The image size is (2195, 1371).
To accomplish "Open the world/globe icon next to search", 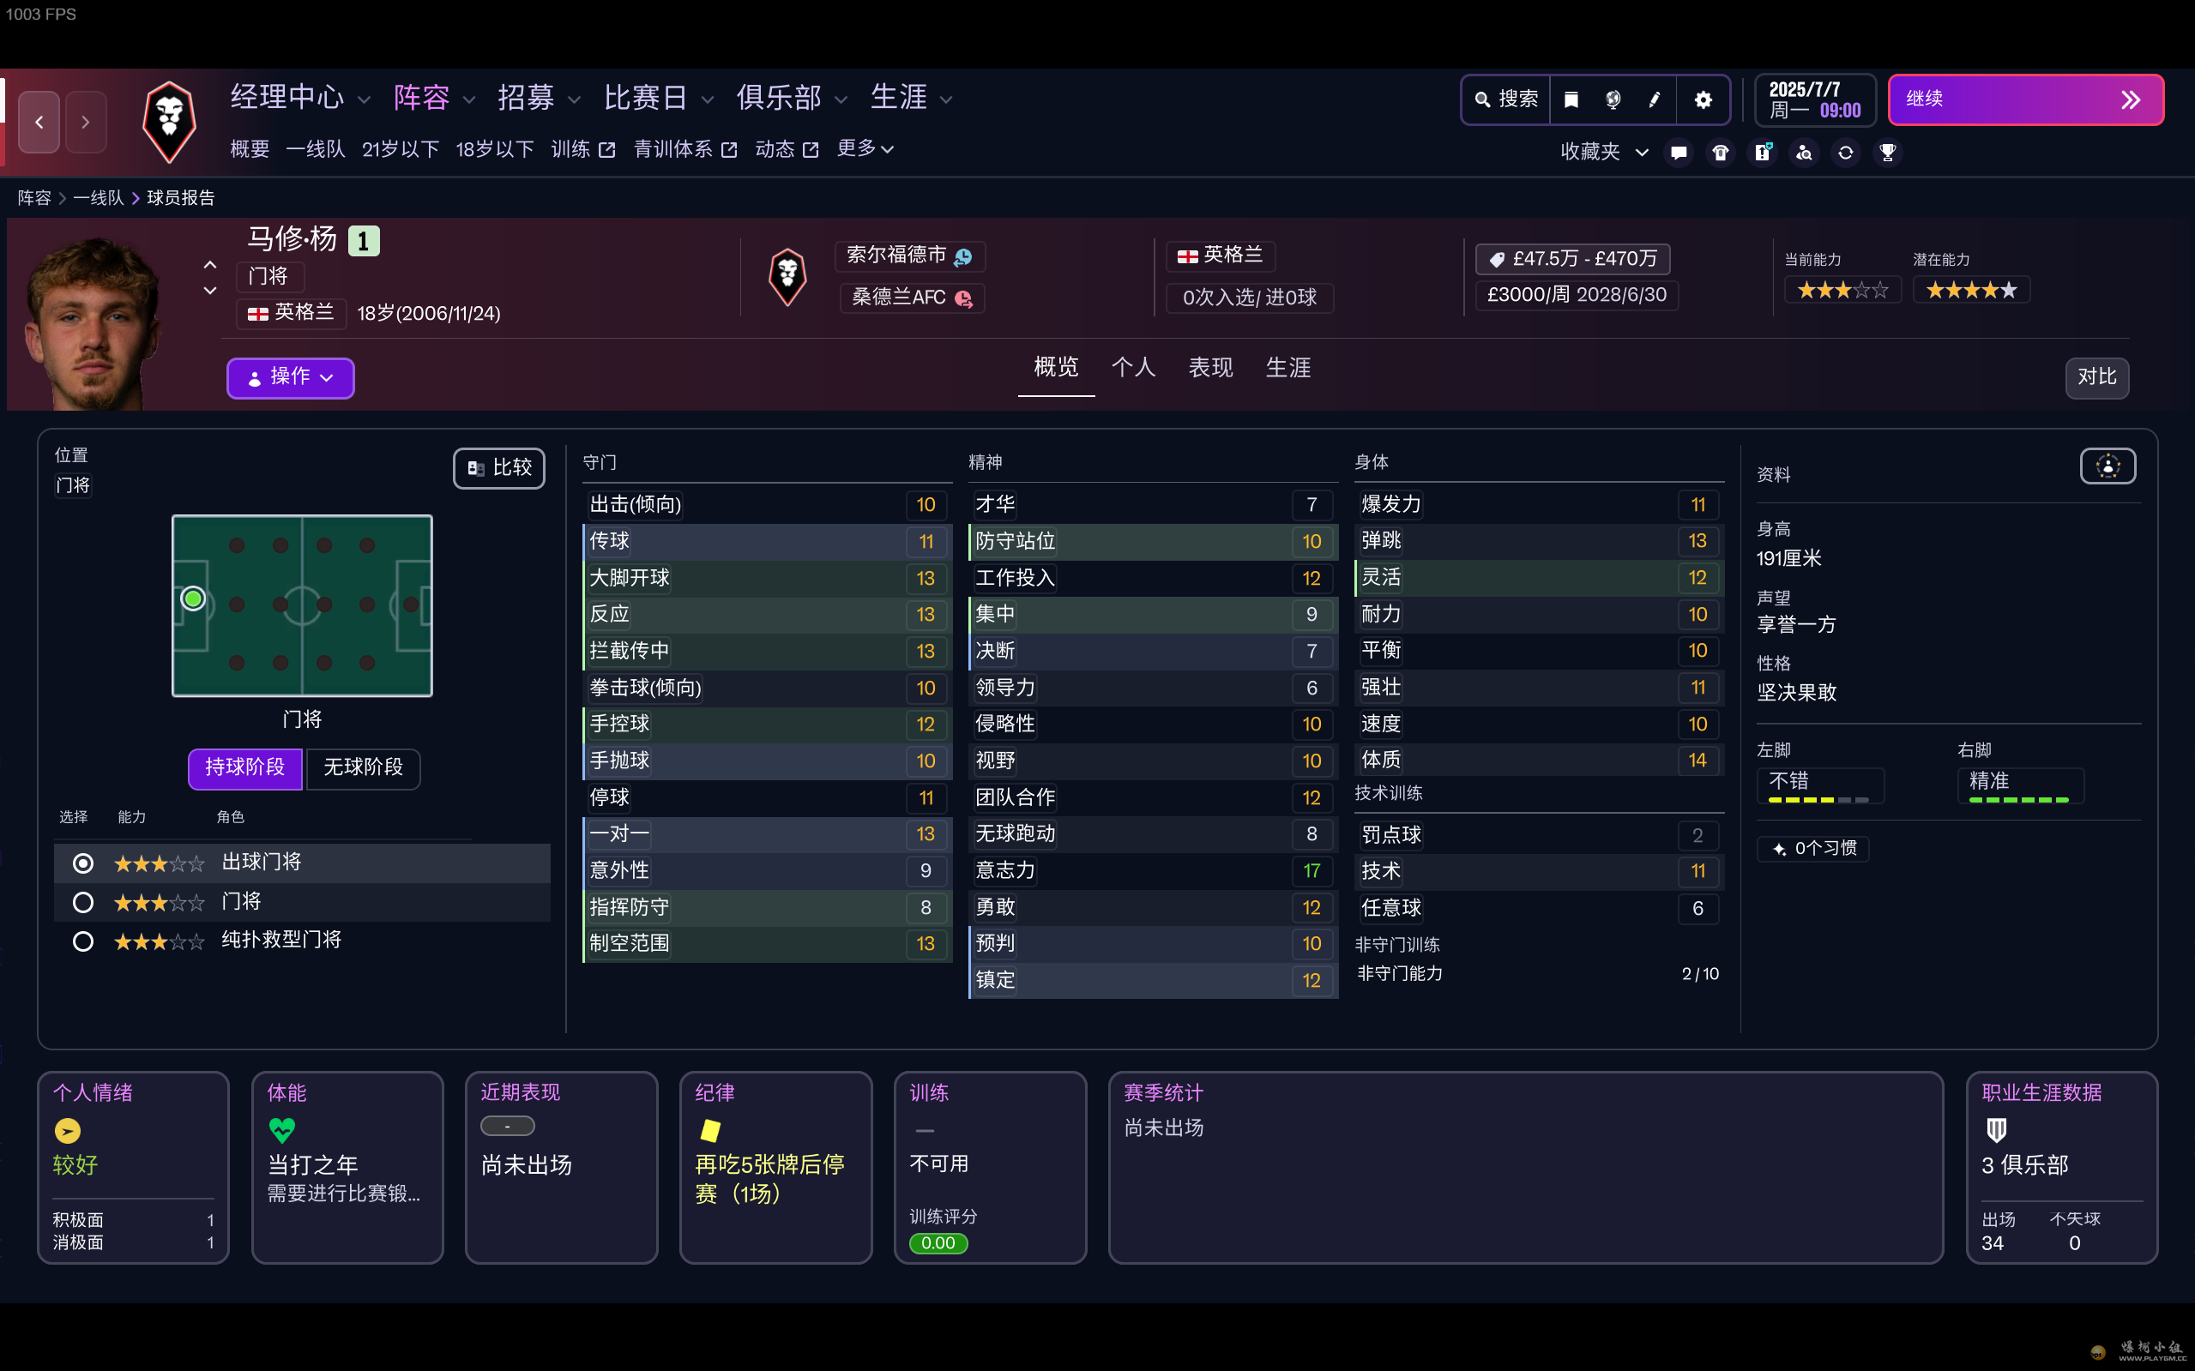I will (x=1613, y=99).
